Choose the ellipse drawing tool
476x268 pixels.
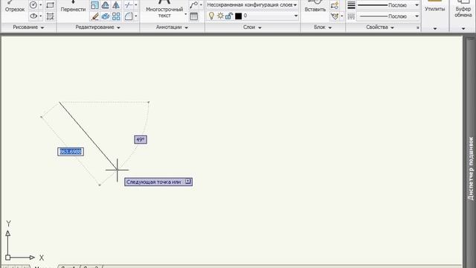tap(33, 16)
